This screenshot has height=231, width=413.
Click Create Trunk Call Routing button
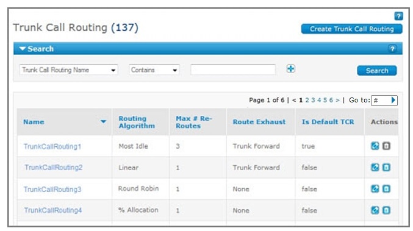point(351,29)
